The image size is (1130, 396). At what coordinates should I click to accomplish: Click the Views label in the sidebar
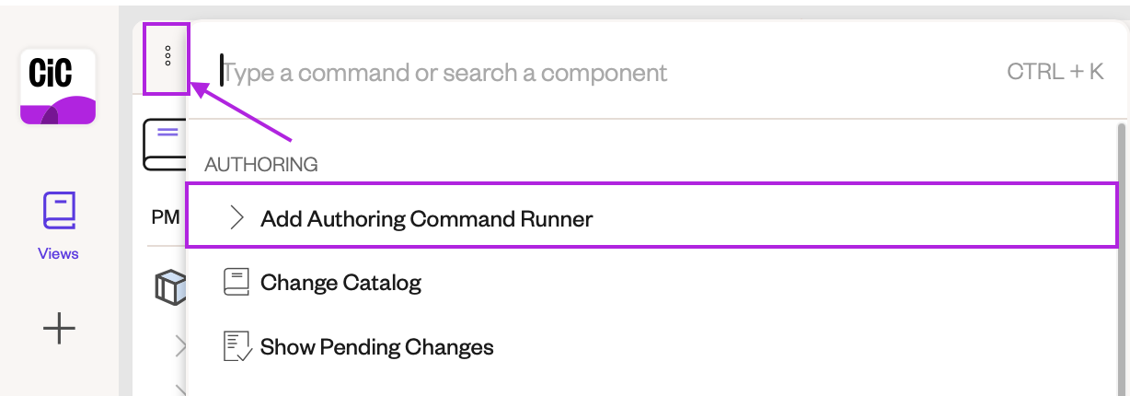[x=58, y=253]
